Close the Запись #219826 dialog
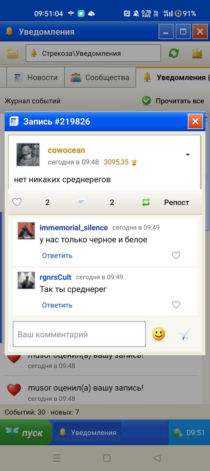210x471 pixels. pos(196,122)
